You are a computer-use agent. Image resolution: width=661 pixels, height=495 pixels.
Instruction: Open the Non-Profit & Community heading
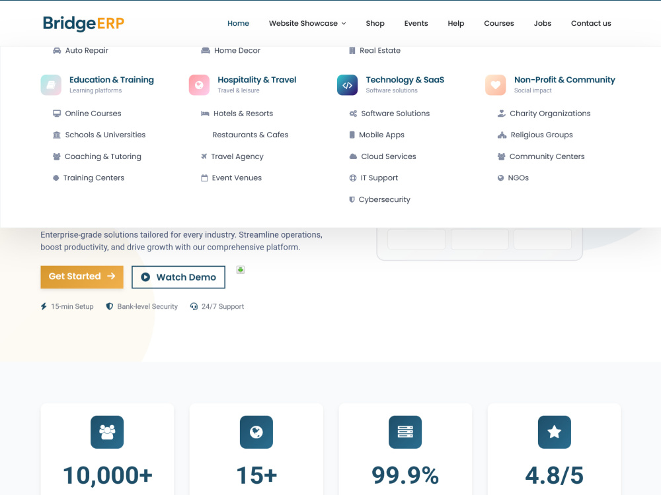point(564,80)
